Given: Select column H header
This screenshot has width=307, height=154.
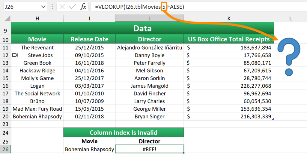Looking at the screenshot, I should pos(37,19).
